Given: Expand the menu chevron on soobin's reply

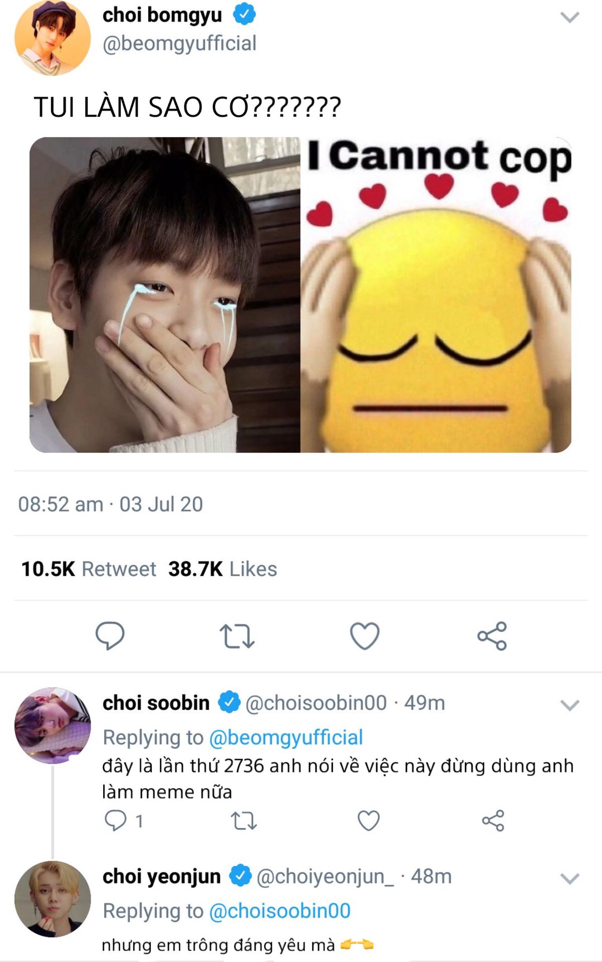Looking at the screenshot, I should (x=569, y=705).
